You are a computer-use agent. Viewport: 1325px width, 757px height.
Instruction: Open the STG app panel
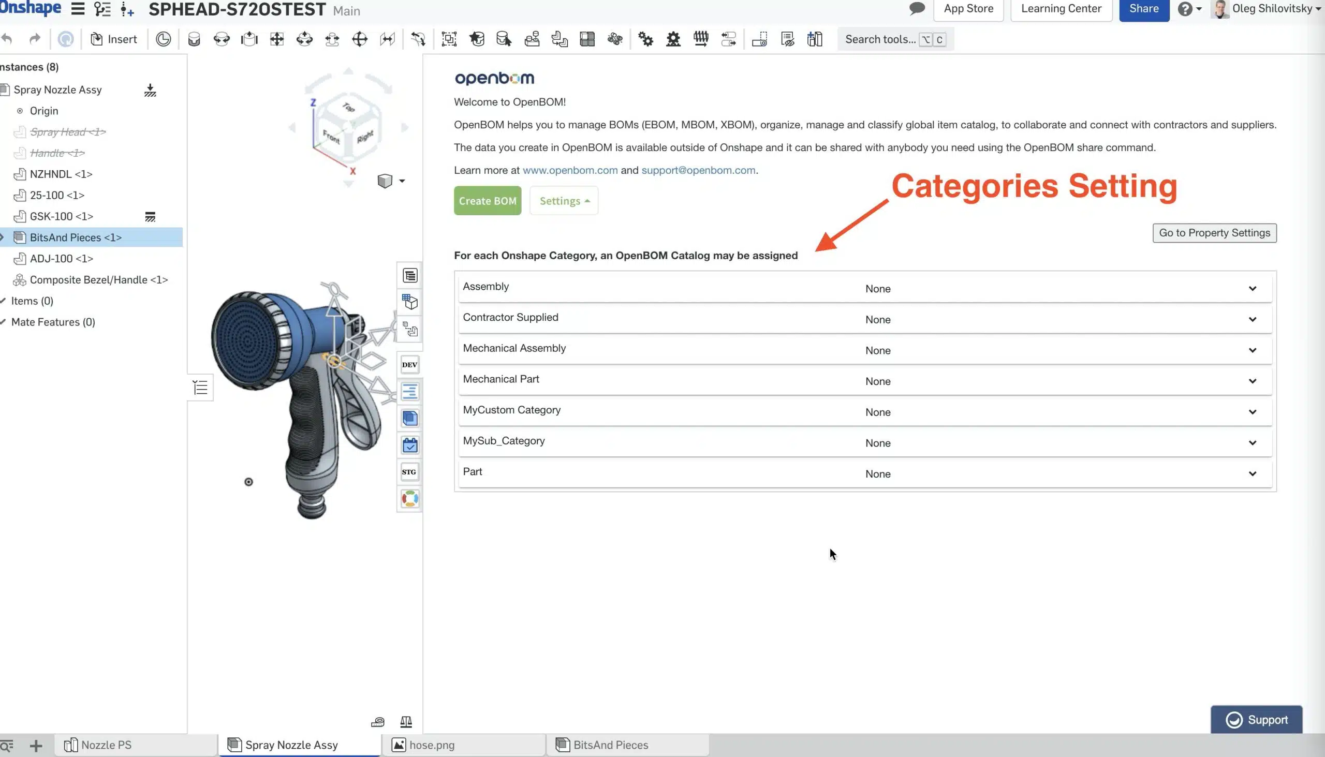410,472
